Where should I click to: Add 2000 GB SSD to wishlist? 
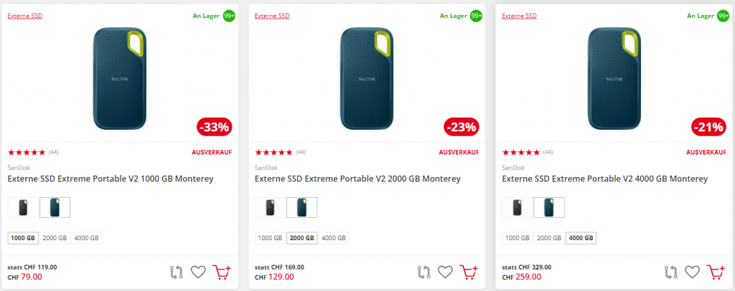(446, 272)
